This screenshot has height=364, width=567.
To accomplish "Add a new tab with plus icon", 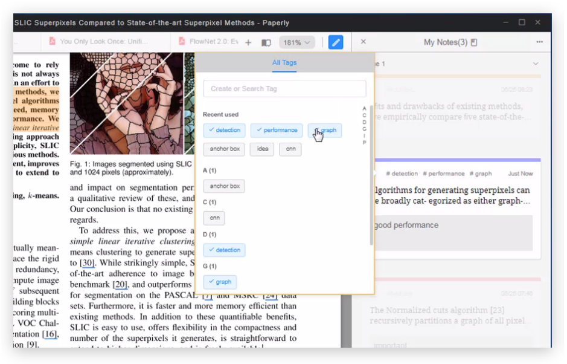I will (248, 43).
